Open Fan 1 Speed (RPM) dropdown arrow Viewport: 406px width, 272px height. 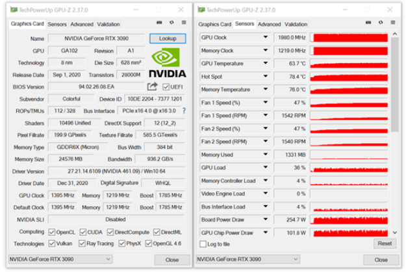point(266,116)
